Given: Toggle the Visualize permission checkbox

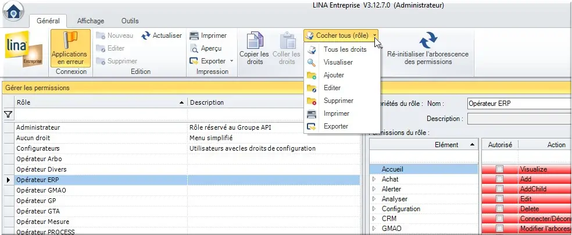Looking at the screenshot, I should click(x=499, y=169).
